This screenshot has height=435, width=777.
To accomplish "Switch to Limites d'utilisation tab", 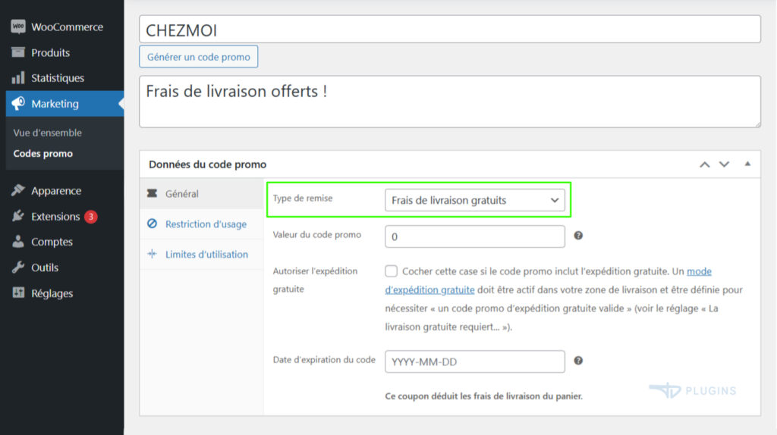I will pyautogui.click(x=206, y=255).
